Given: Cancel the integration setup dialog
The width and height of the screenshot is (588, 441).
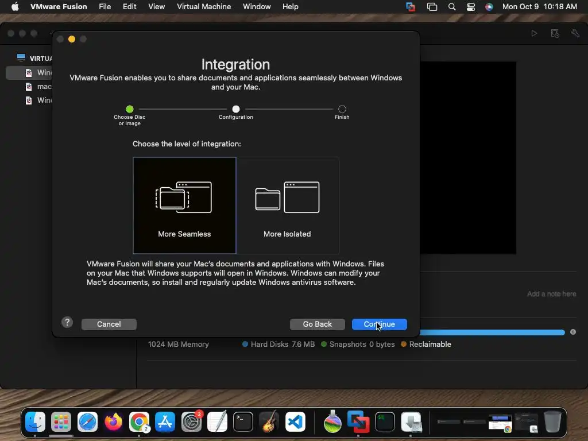Looking at the screenshot, I should pos(109,324).
